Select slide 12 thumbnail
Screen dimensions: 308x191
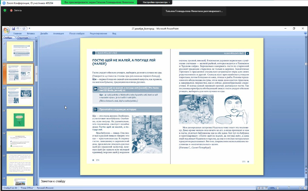click(x=20, y=141)
